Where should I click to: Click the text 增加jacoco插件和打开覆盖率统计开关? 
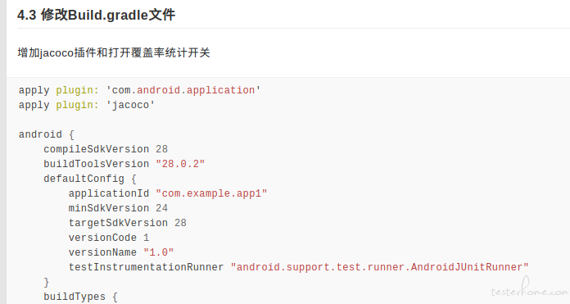pos(114,52)
